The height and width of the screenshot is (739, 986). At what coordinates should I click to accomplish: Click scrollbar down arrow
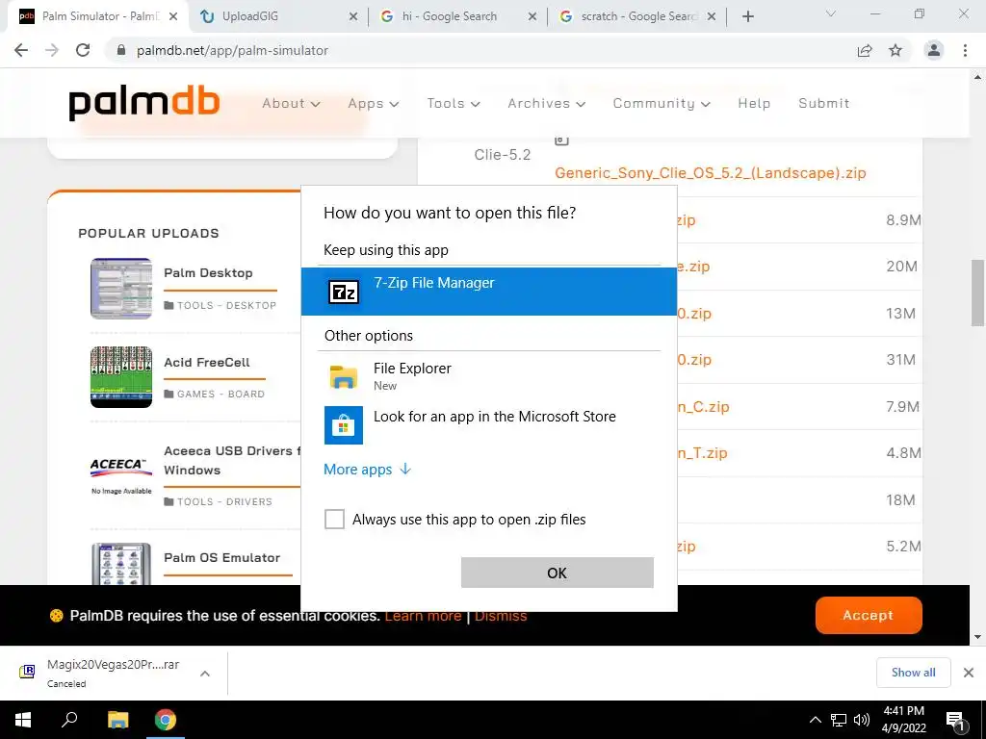pos(977,637)
